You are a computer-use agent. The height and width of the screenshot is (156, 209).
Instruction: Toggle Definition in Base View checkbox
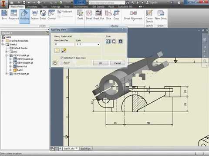click(62, 58)
